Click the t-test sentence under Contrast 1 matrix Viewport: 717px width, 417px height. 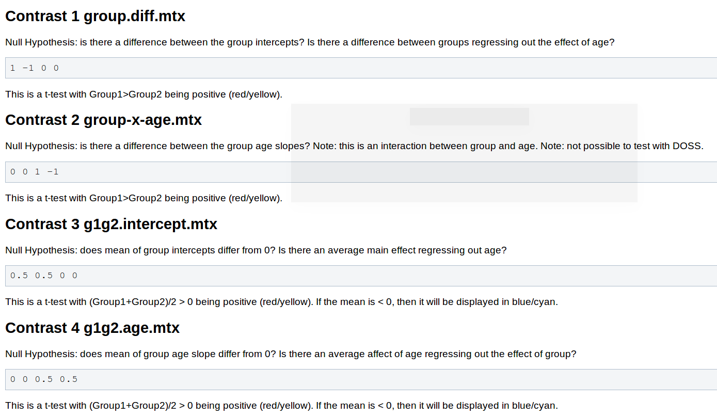[x=144, y=94]
